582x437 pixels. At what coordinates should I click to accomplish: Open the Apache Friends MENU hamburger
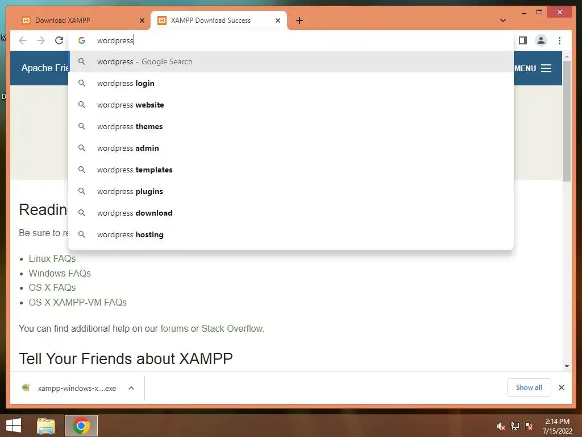(533, 68)
